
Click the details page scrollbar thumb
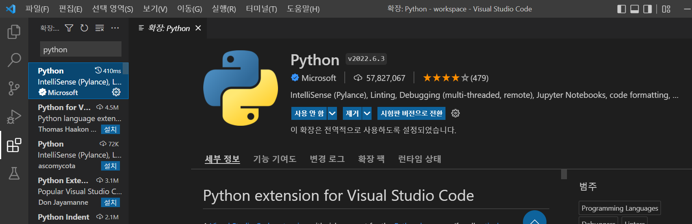[564, 174]
